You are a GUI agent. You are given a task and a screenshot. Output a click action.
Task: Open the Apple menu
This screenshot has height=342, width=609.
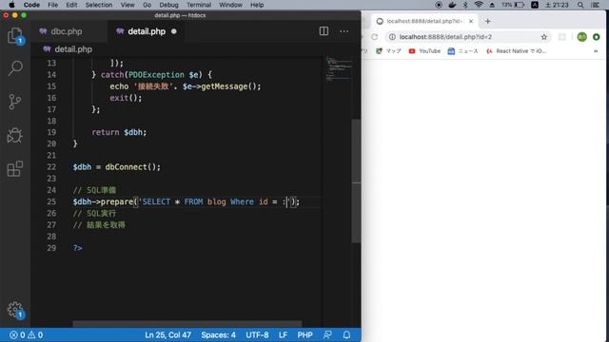tap(11, 5)
